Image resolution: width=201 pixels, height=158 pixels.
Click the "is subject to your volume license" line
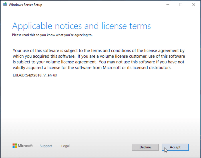[x=99, y=62]
